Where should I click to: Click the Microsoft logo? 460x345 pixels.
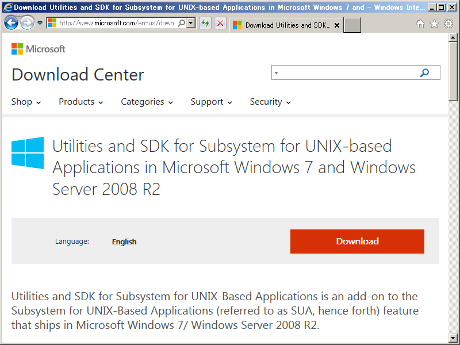[39, 49]
